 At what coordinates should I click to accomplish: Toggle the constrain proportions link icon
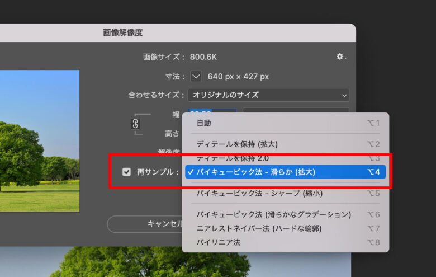tap(135, 124)
